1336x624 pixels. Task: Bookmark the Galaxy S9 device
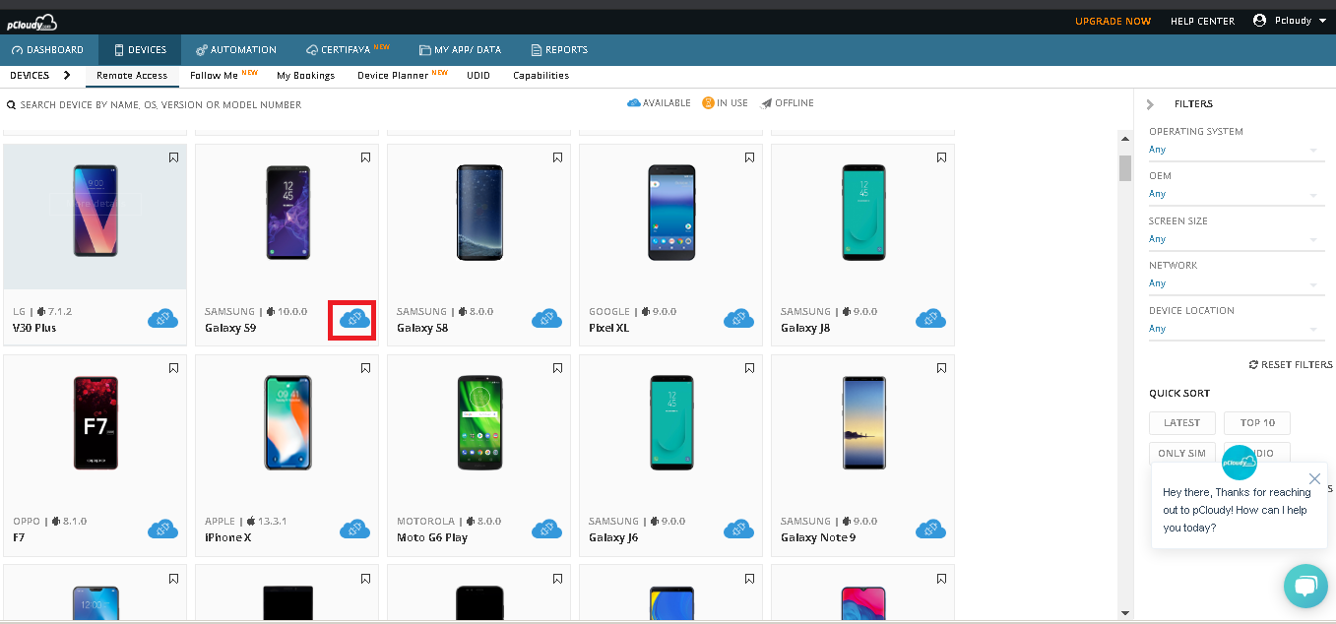click(365, 157)
